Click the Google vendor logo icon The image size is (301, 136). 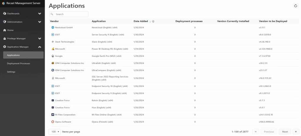(53, 56)
